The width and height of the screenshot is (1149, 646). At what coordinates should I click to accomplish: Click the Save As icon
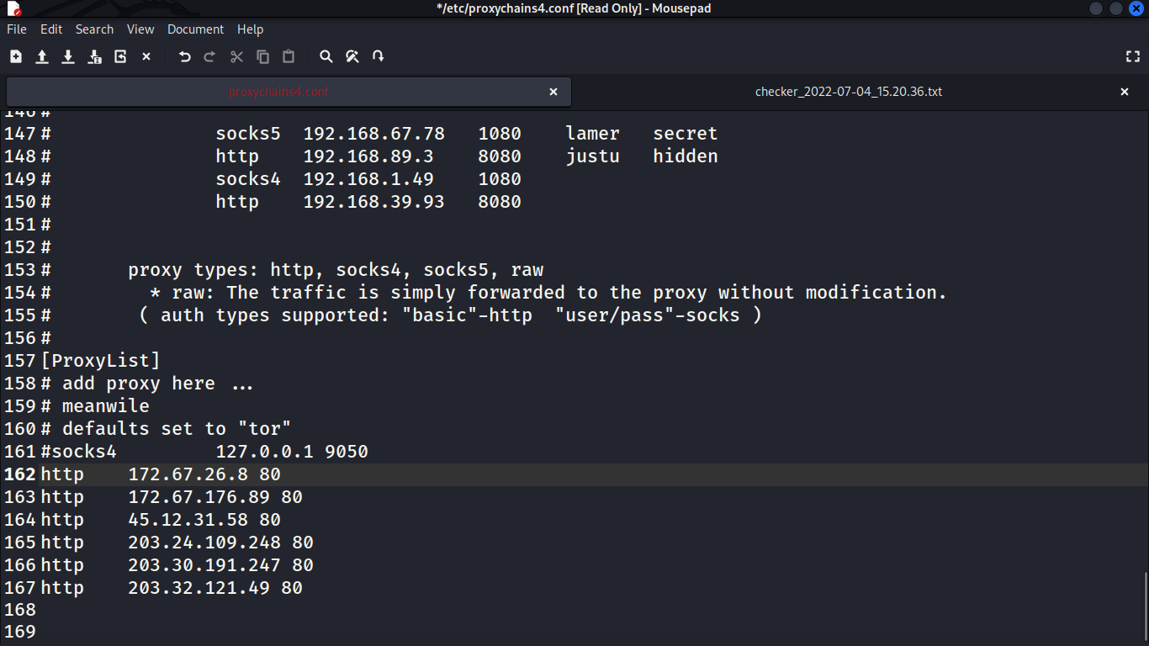click(x=95, y=56)
